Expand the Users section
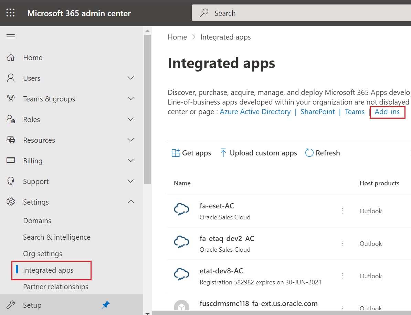The image size is (411, 315). point(130,78)
